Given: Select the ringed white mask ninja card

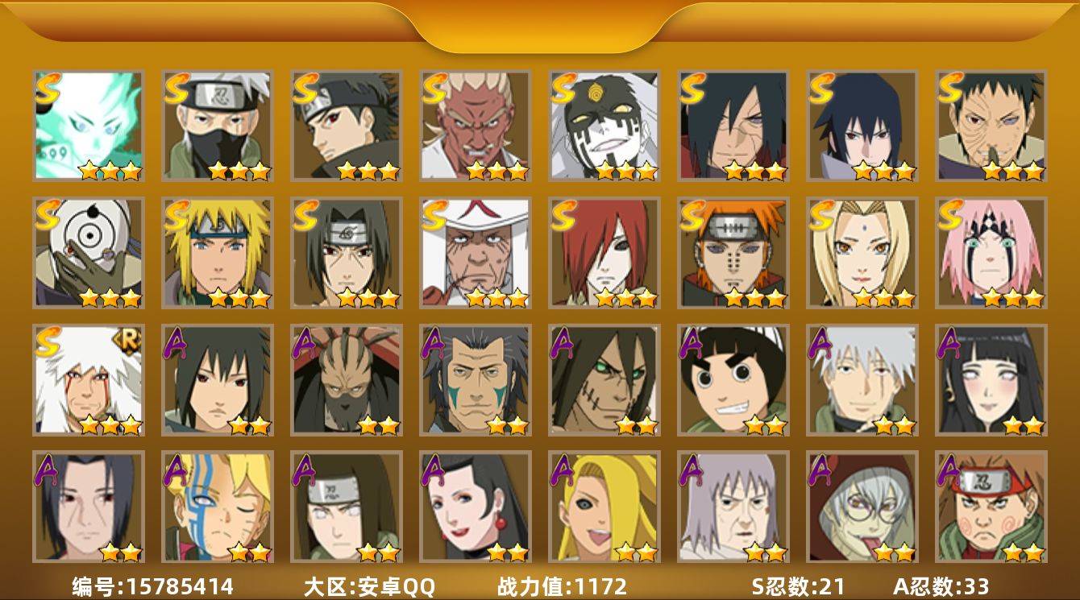Looking at the screenshot, I should click(89, 253).
